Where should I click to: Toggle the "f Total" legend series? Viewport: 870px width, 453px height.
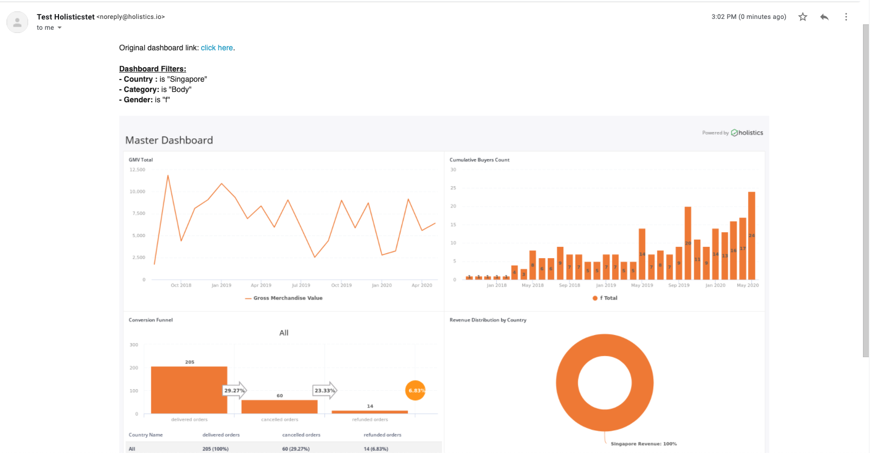(x=605, y=298)
